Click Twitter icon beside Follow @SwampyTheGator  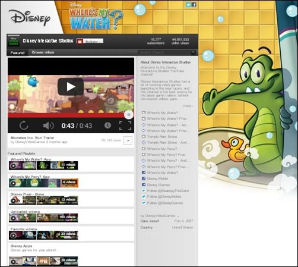144,191
